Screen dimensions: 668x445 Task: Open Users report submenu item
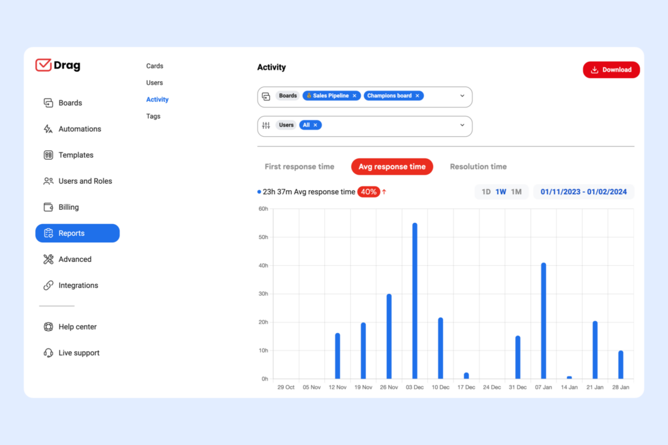click(154, 83)
